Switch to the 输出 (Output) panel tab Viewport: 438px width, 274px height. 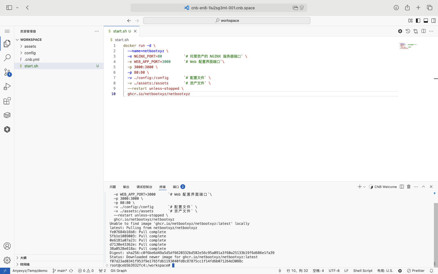pos(126,187)
